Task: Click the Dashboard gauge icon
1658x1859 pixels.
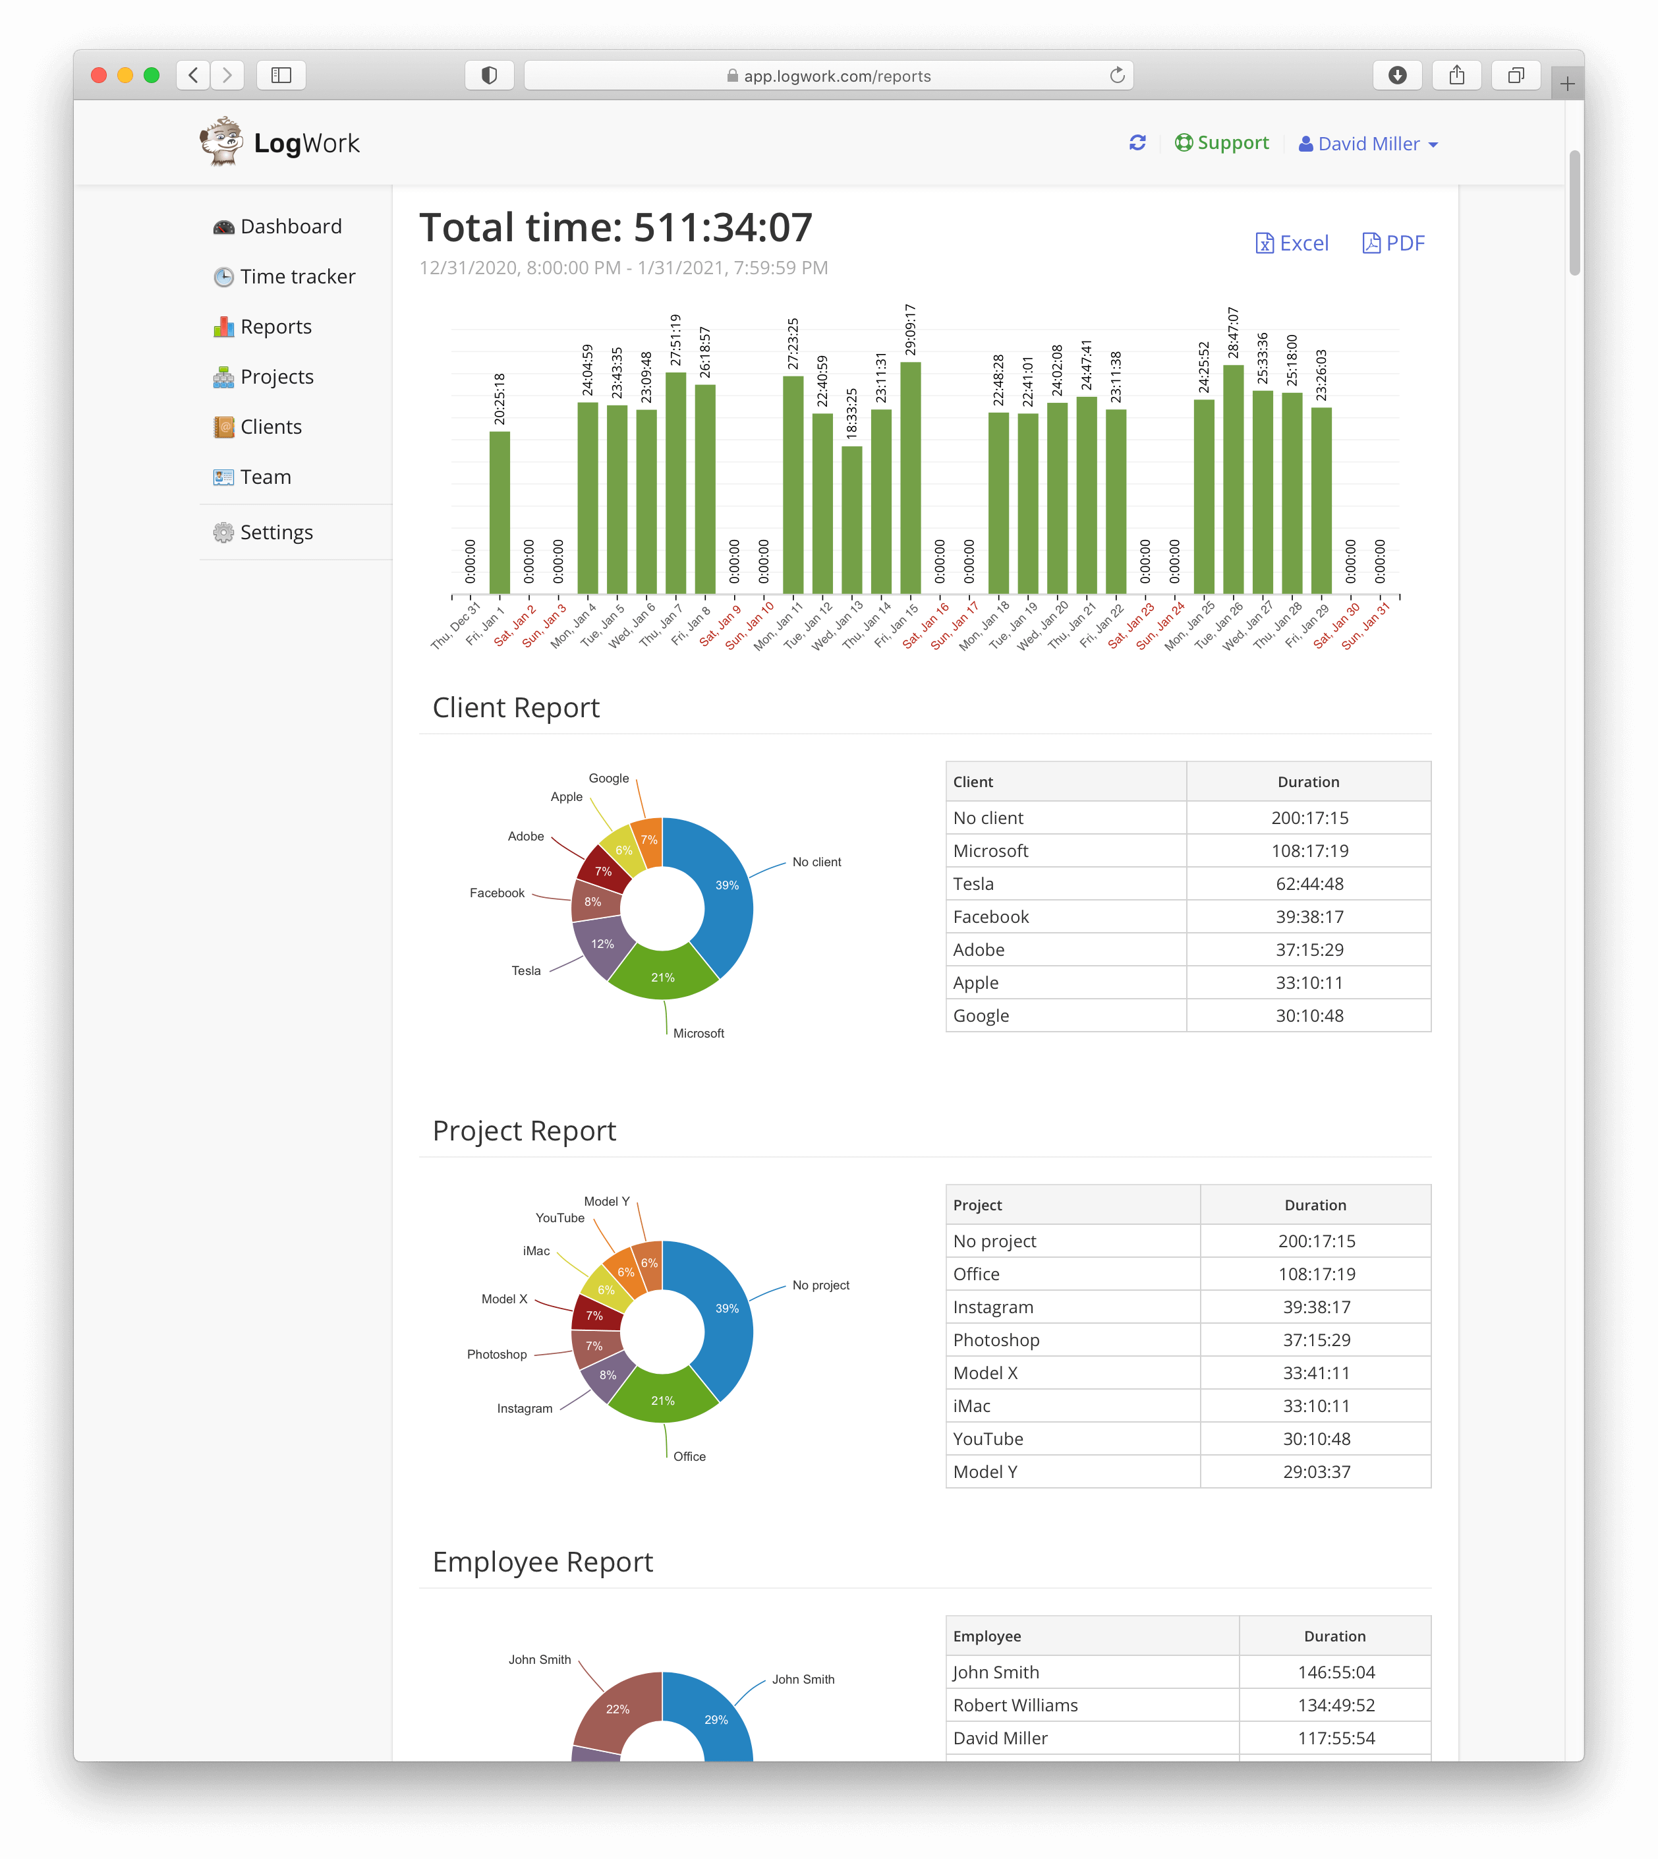Action: pyautogui.click(x=223, y=227)
